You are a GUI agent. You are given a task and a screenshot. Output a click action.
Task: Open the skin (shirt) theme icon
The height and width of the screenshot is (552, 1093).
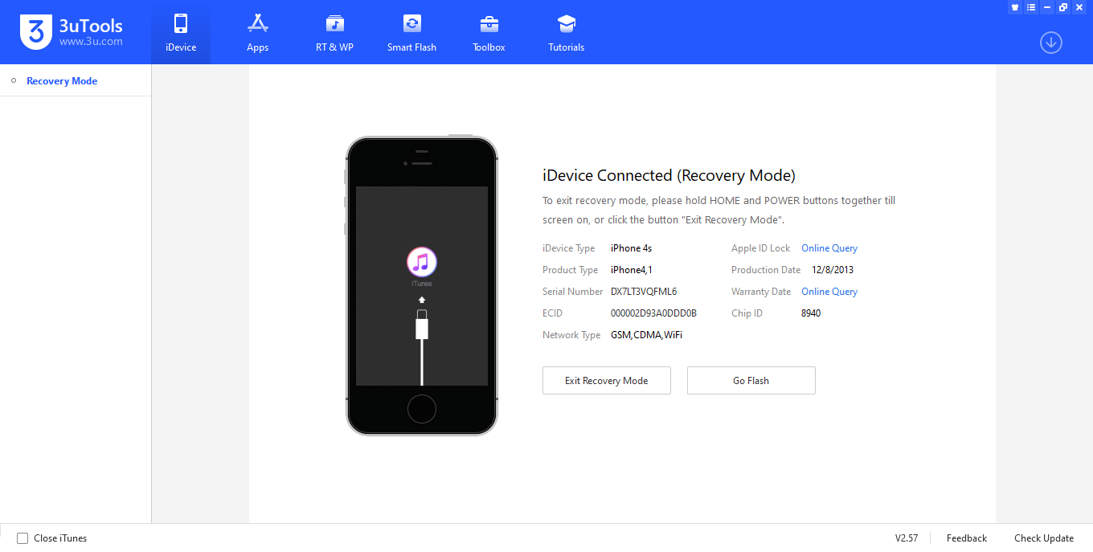[x=1015, y=7]
